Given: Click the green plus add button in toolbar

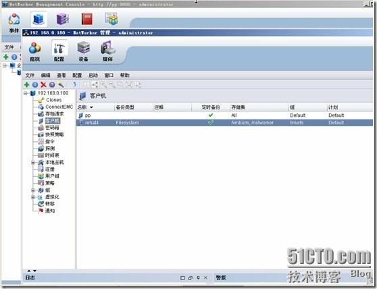Looking at the screenshot, I should click(27, 84).
